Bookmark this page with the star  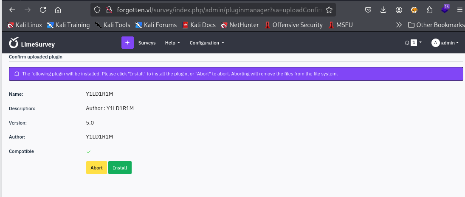click(x=329, y=10)
